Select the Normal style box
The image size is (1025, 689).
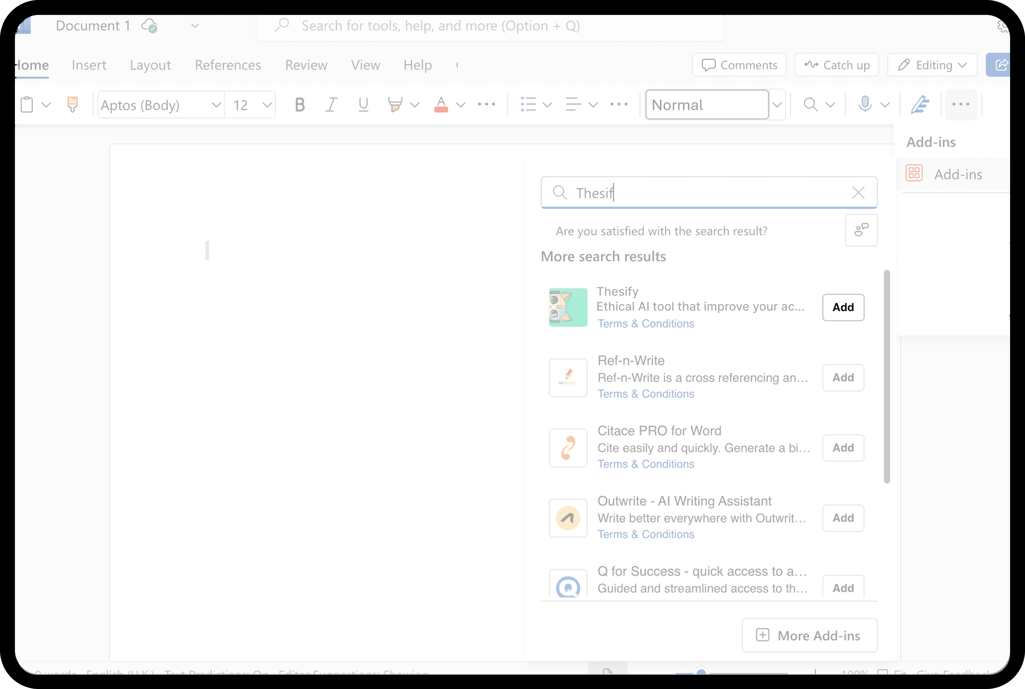pyautogui.click(x=707, y=105)
